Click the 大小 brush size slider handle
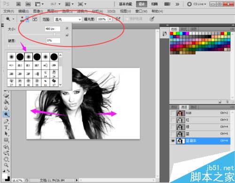 55,34
